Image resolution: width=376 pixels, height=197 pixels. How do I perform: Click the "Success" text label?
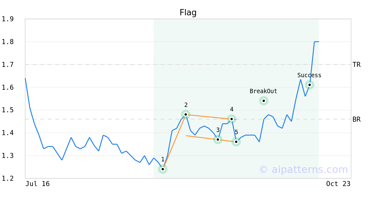pyautogui.click(x=309, y=75)
